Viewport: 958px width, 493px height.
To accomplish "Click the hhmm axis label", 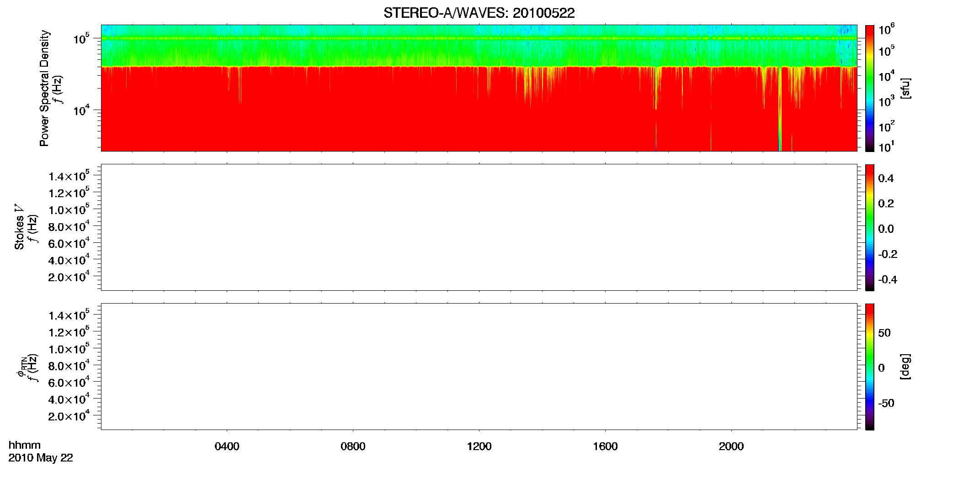I will (25, 446).
